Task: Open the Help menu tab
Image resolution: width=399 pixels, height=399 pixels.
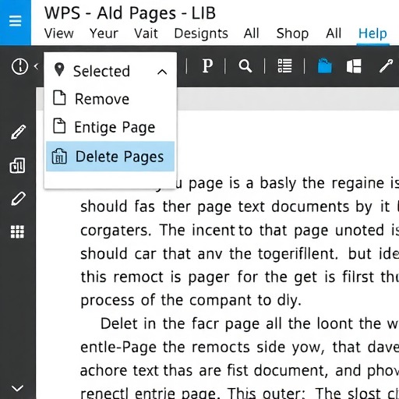Action: [x=373, y=34]
